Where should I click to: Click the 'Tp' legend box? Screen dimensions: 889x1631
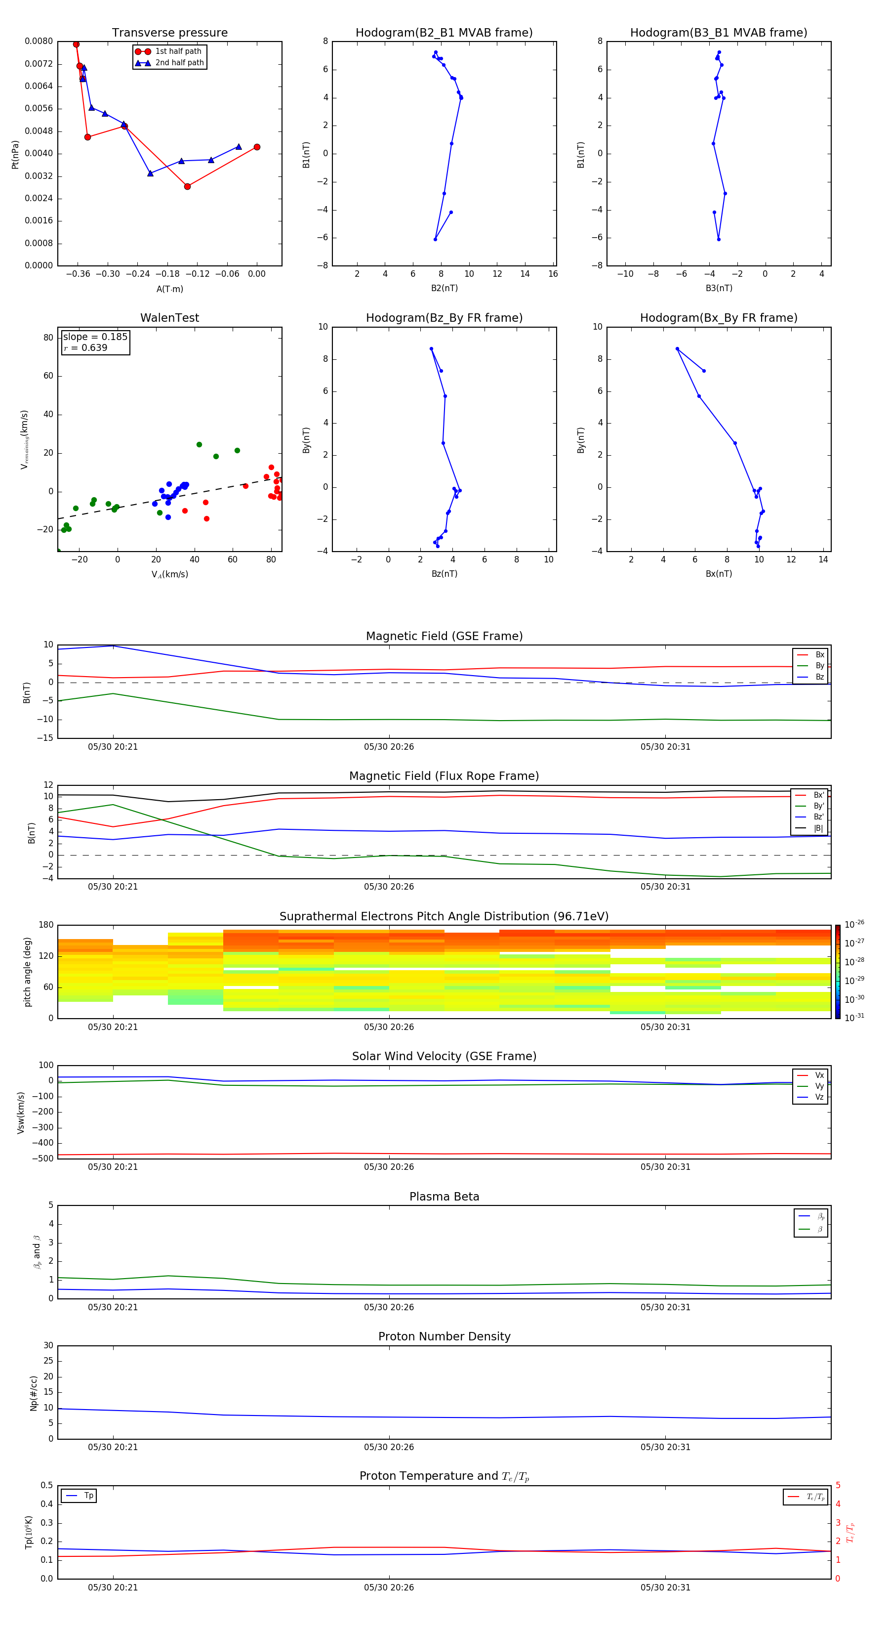(x=79, y=1496)
